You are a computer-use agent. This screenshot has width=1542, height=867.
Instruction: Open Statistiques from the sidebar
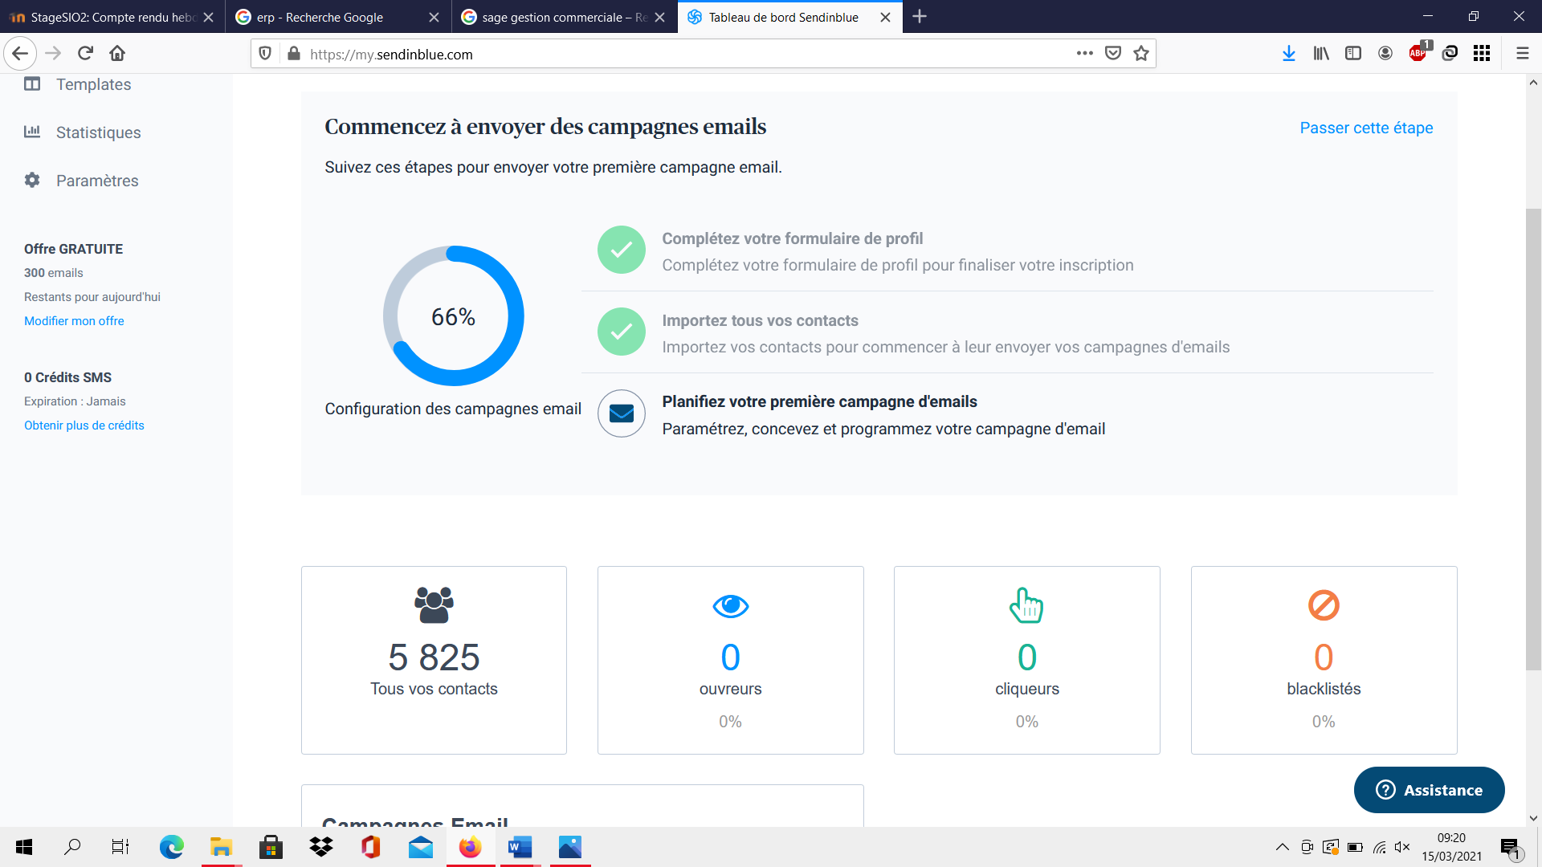[x=98, y=132]
